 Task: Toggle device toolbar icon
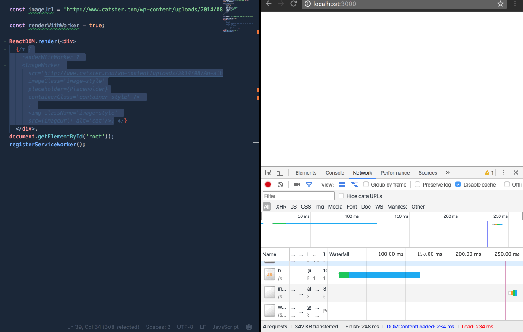280,172
